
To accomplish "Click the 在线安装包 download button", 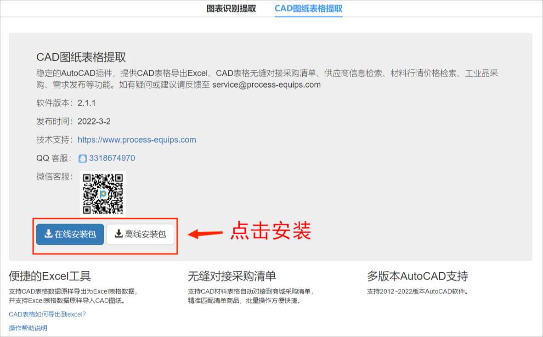I will (x=70, y=234).
